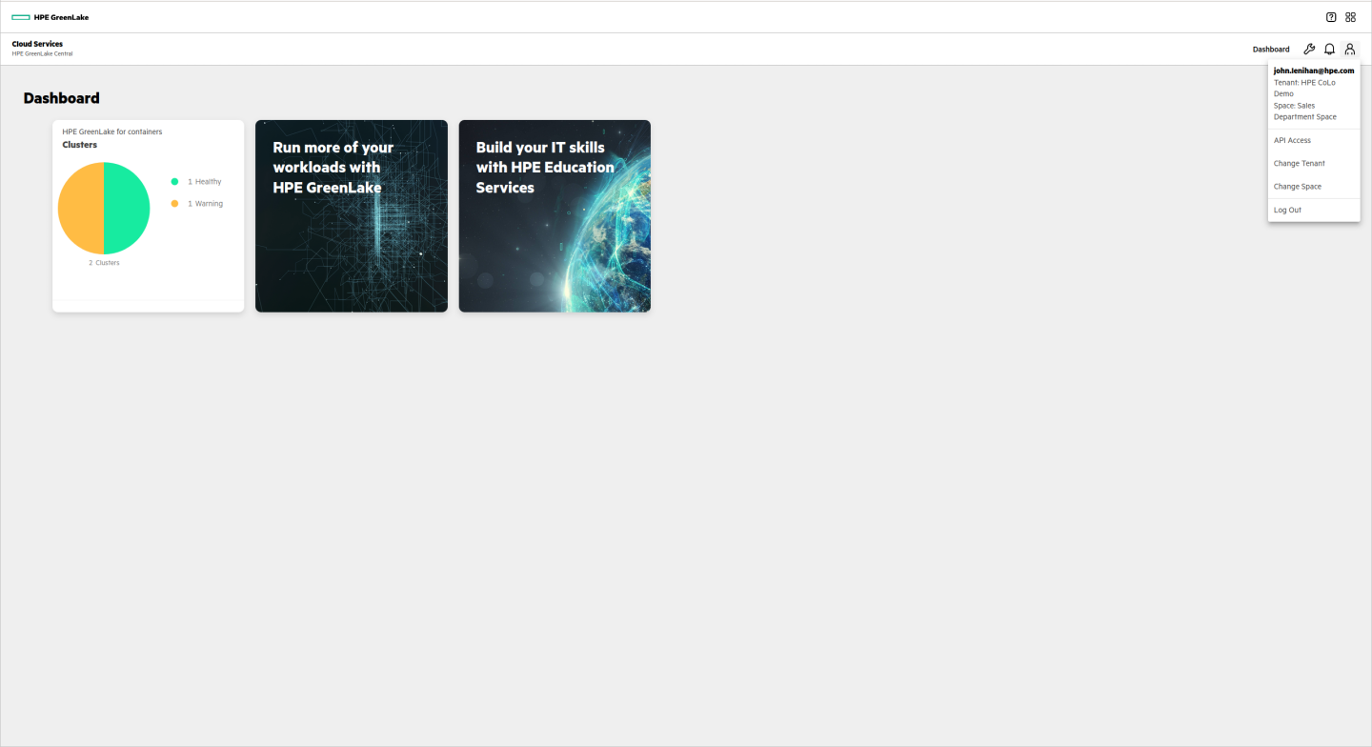The width and height of the screenshot is (1372, 747).
Task: Open the Run more workloads card
Action: pos(352,215)
